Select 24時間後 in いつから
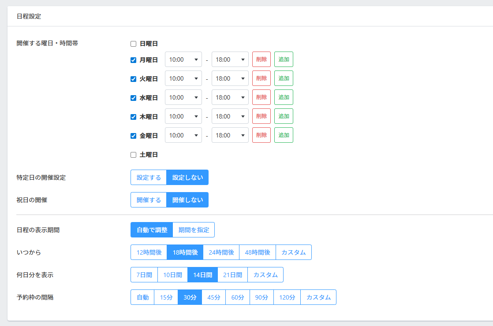The height and width of the screenshot is (326, 493). click(221, 252)
